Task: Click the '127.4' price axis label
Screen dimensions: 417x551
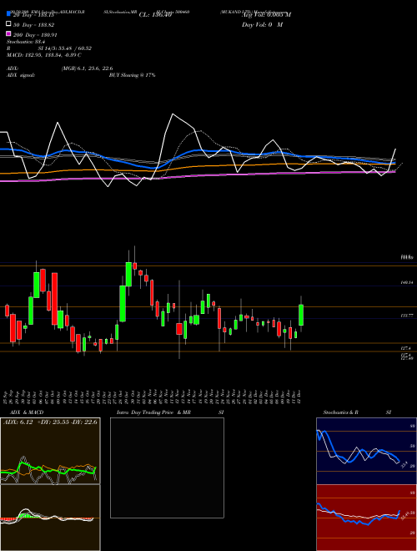Action: 406,348
